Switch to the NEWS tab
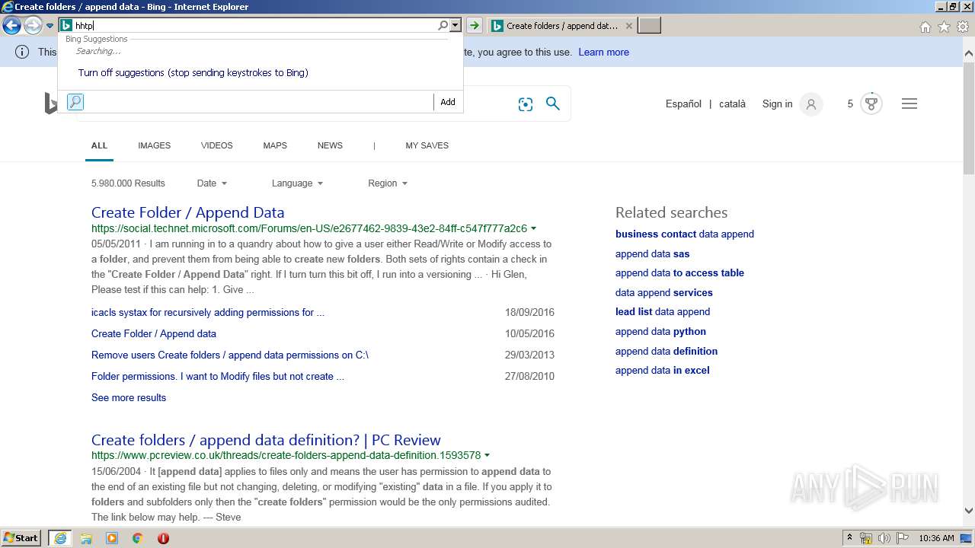 coord(330,145)
